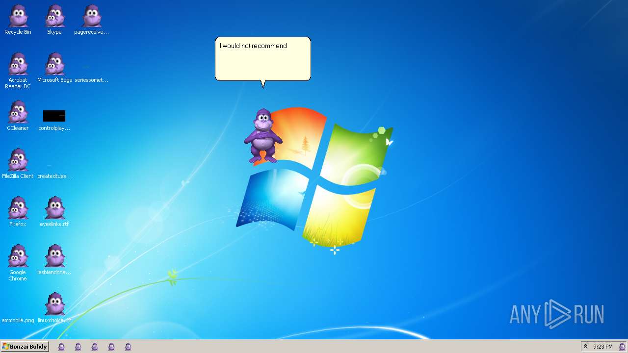Click the last of five quick launch icons
628x353 pixels.
(128, 347)
